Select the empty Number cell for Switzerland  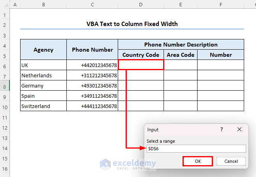[221, 106]
